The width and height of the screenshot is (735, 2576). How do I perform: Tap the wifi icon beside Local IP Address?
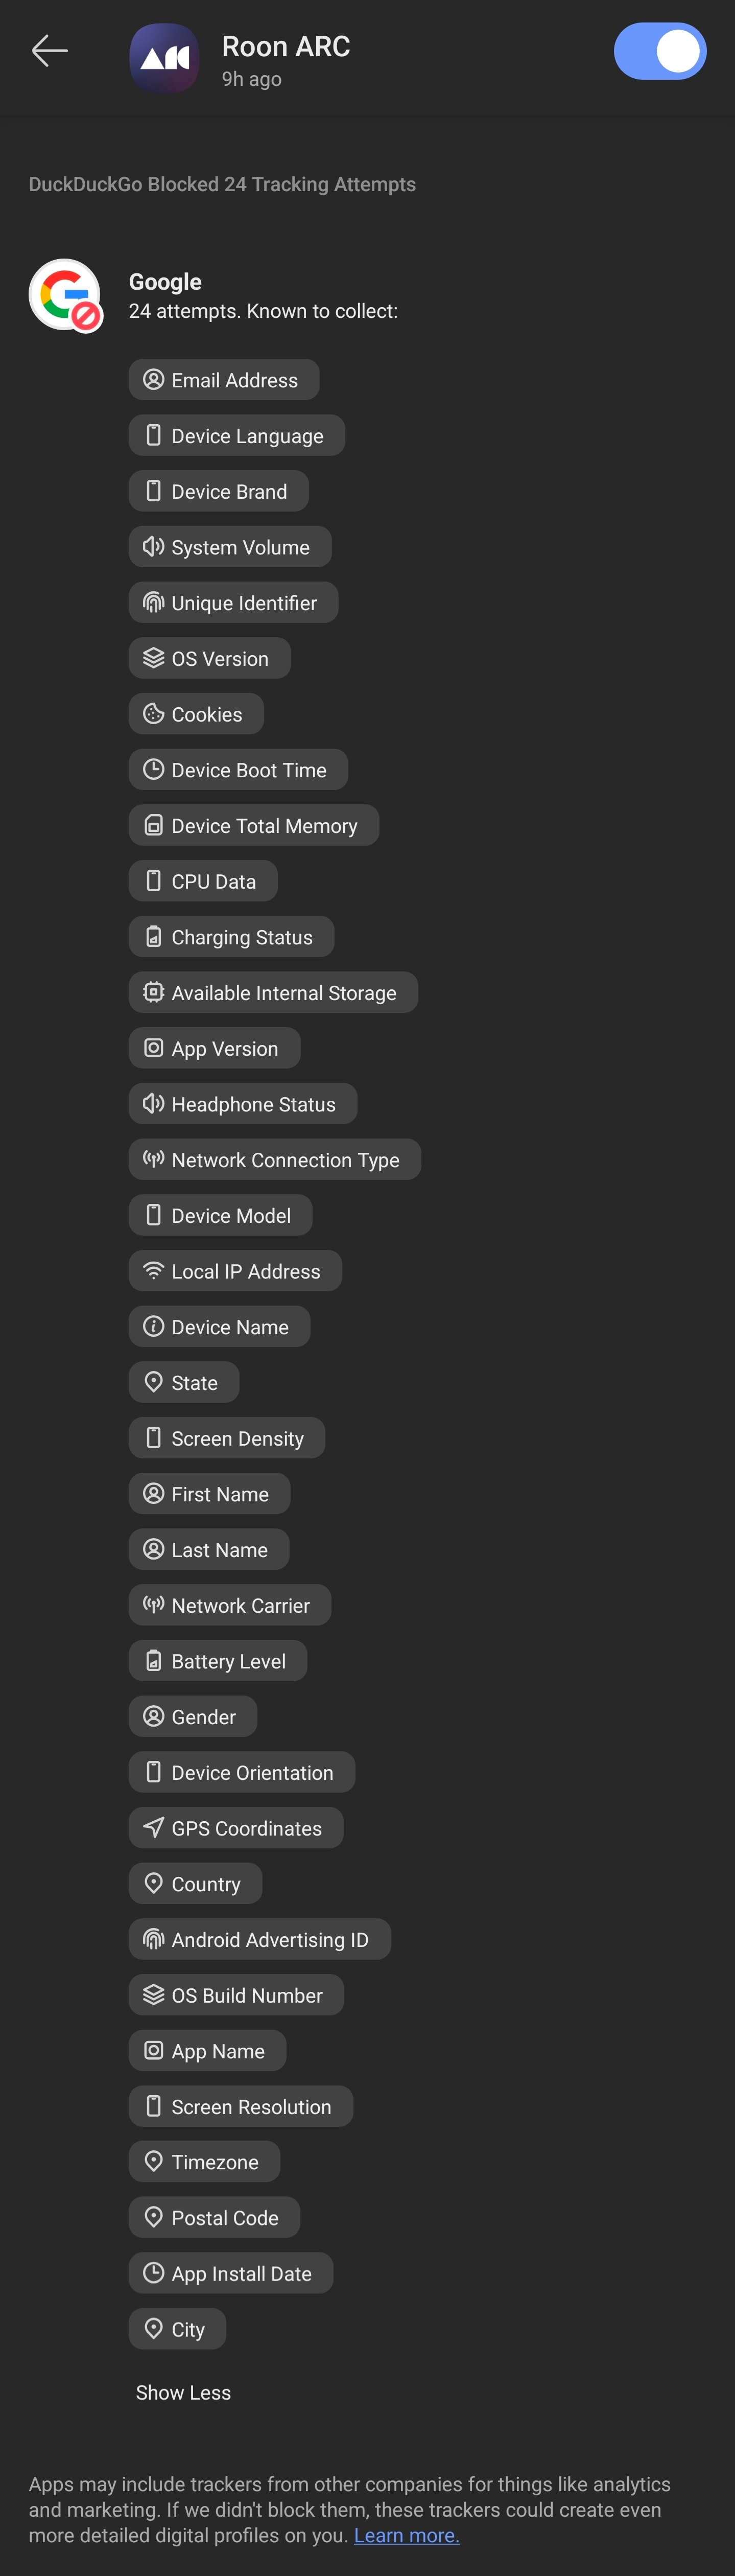pyautogui.click(x=153, y=1271)
